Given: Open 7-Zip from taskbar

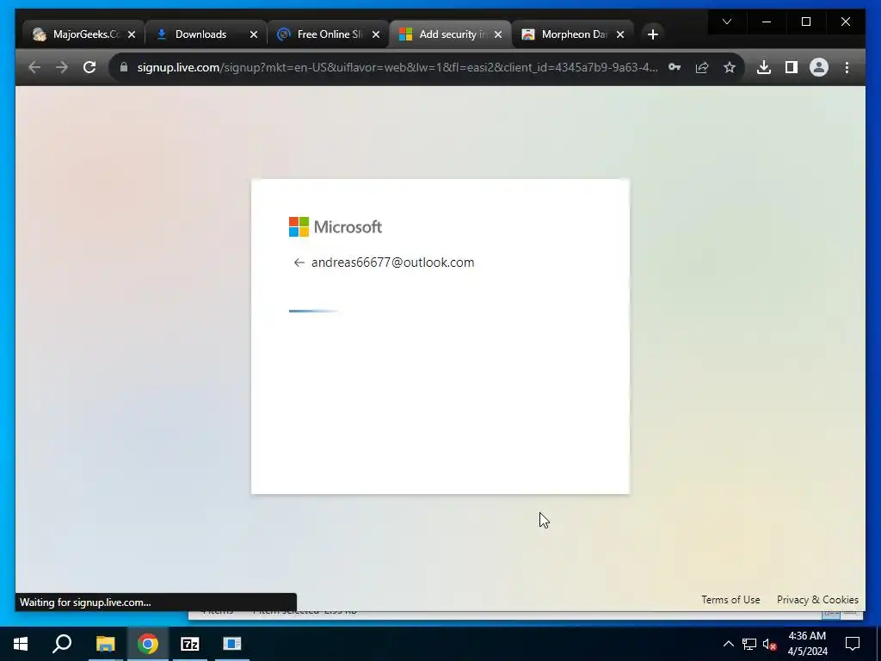Looking at the screenshot, I should click(x=190, y=644).
